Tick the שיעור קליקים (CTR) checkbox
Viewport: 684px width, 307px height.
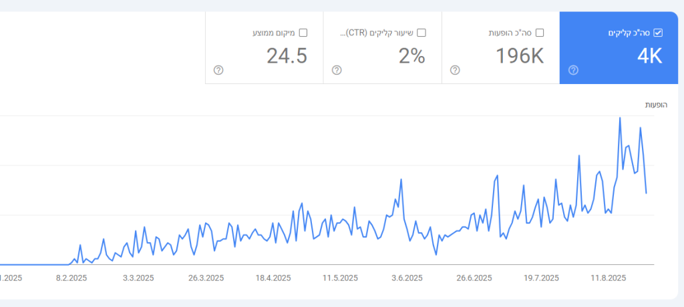click(x=421, y=33)
